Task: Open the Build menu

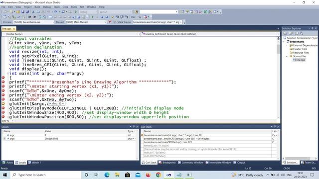Action: 37,7
